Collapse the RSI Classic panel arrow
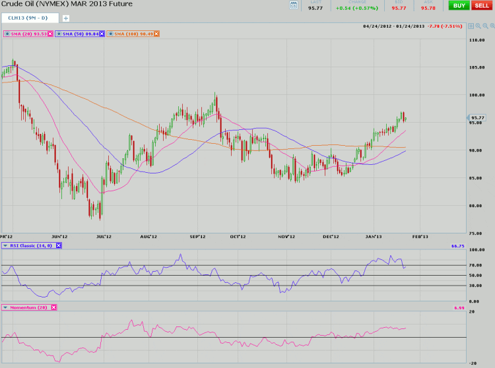Image resolution: width=495 pixels, height=368 pixels. pos(6,245)
